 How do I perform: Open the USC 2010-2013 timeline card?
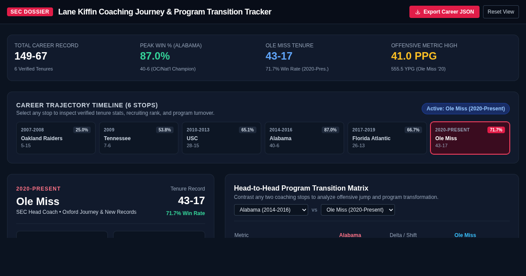tap(221, 138)
